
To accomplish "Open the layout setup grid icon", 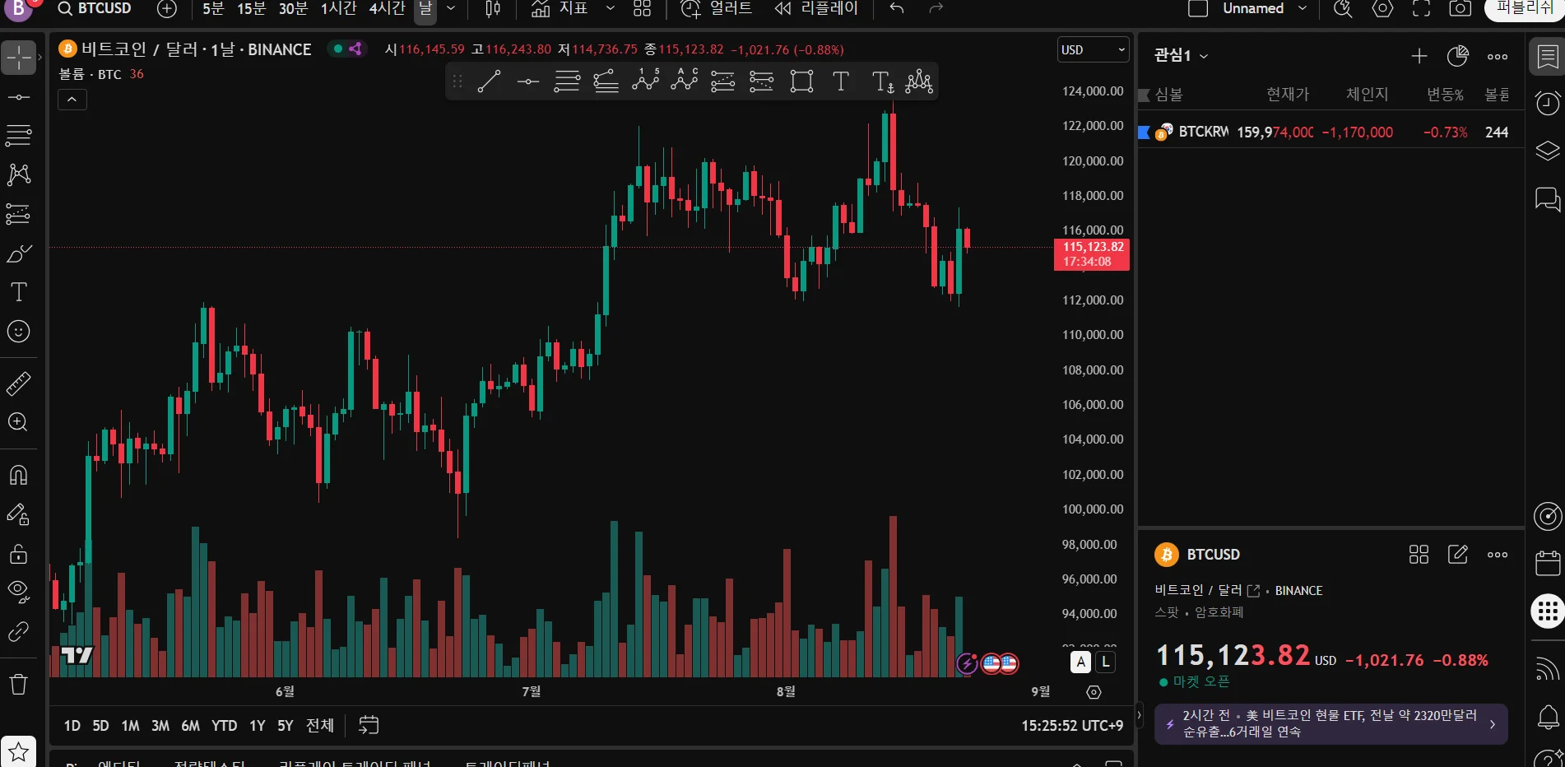I will (643, 9).
